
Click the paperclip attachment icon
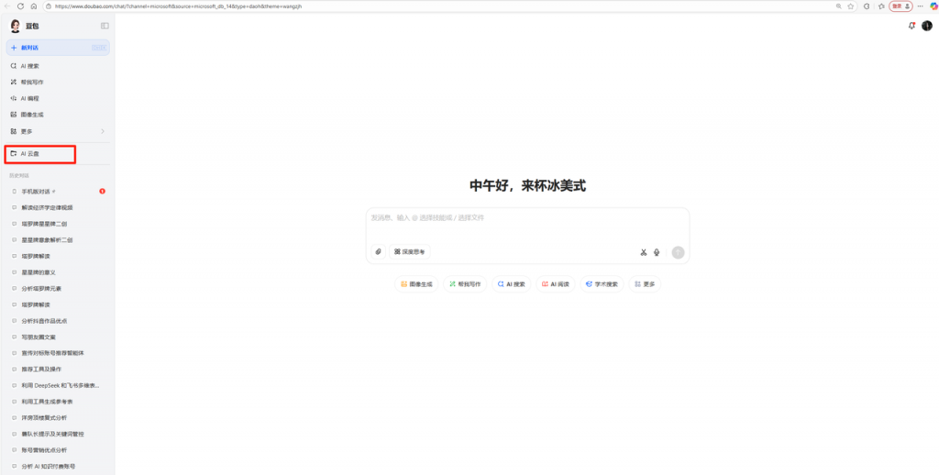click(x=378, y=252)
